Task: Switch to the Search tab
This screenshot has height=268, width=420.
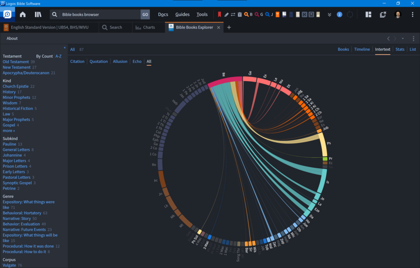Action: click(115, 27)
